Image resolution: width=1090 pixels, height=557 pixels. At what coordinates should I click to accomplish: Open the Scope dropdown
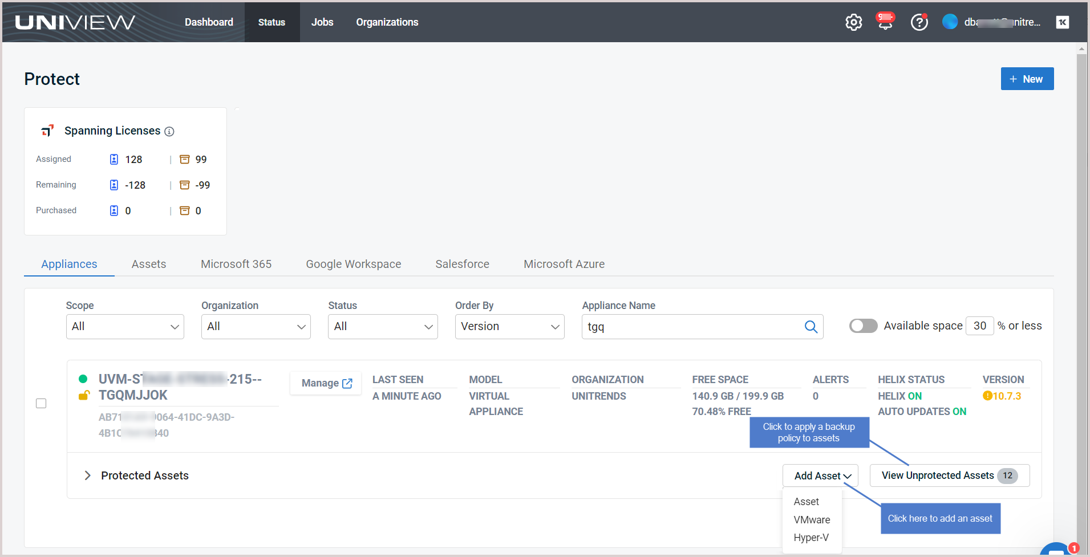click(125, 327)
